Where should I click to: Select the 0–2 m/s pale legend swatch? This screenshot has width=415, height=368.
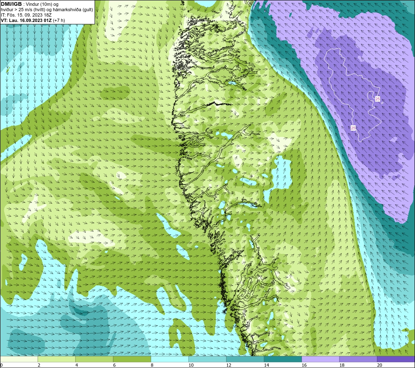[x=19, y=359]
